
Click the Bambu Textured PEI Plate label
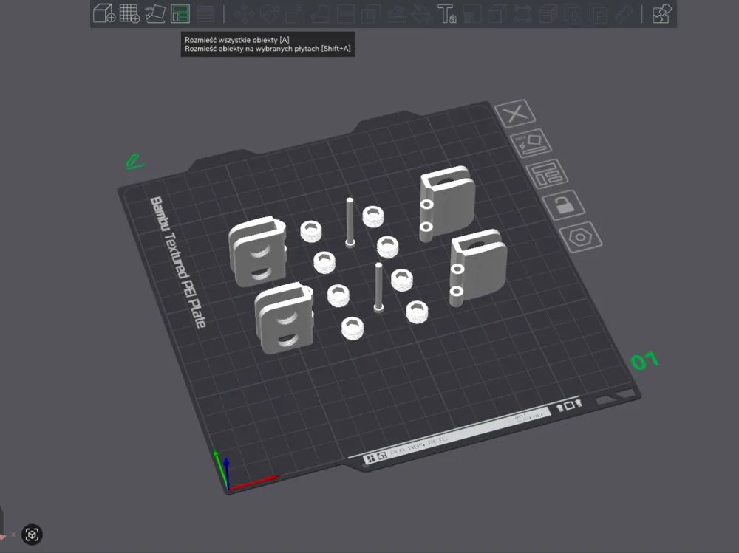177,262
